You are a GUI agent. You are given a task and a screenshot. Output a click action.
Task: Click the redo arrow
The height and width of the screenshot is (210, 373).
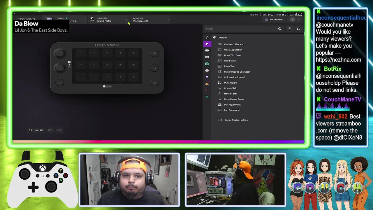pos(59,130)
